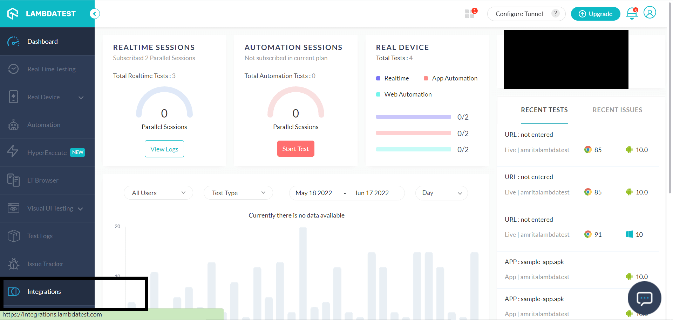Click the View Logs button
Screen dimensions: 673x320
point(164,149)
